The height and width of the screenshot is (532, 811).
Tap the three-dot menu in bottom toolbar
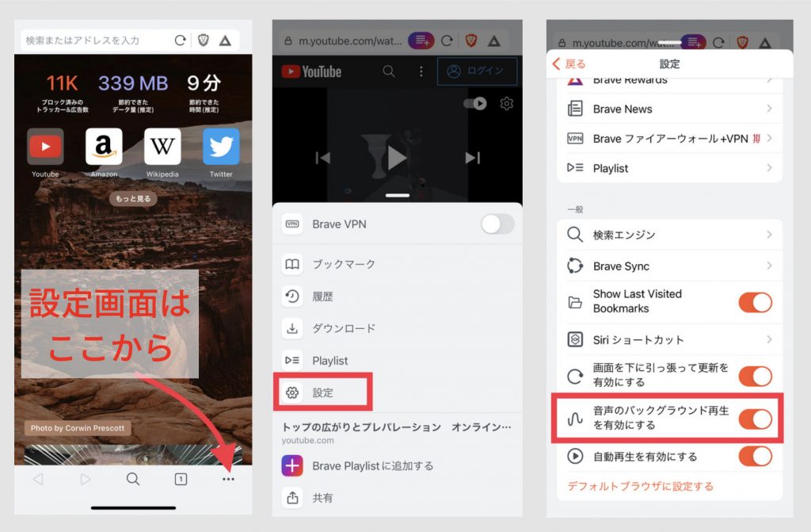pos(228,479)
